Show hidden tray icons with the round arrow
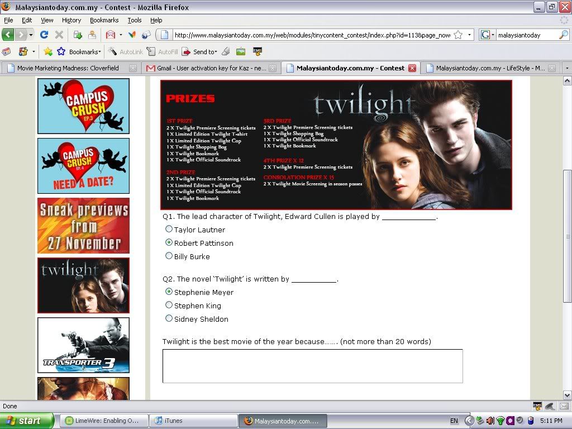This screenshot has width=572, height=429. tap(469, 421)
